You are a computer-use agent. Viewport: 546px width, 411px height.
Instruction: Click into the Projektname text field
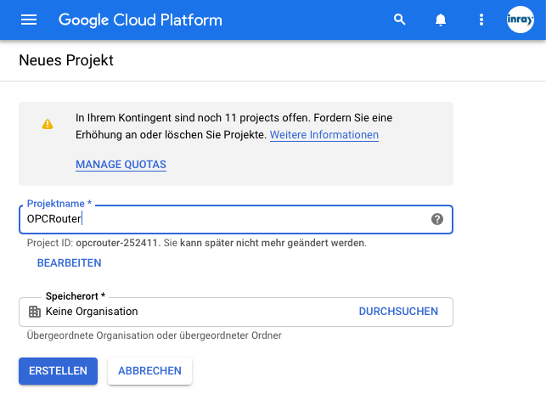(x=236, y=219)
